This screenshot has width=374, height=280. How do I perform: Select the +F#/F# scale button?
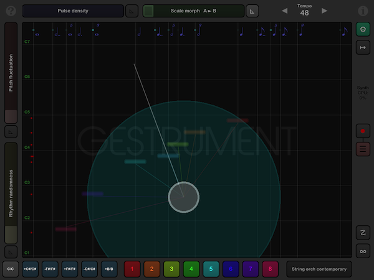(x=70, y=269)
